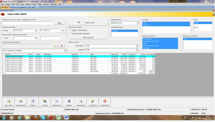The width and height of the screenshot is (215, 122).
Task: Click the Imponibile column header
Action: [x=113, y=54]
